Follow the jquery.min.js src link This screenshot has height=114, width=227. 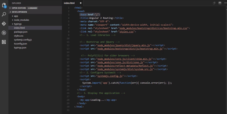tap(124, 45)
